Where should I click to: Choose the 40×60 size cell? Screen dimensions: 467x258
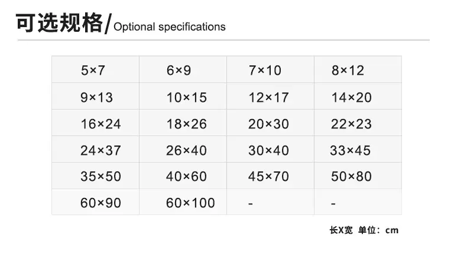tap(183, 176)
